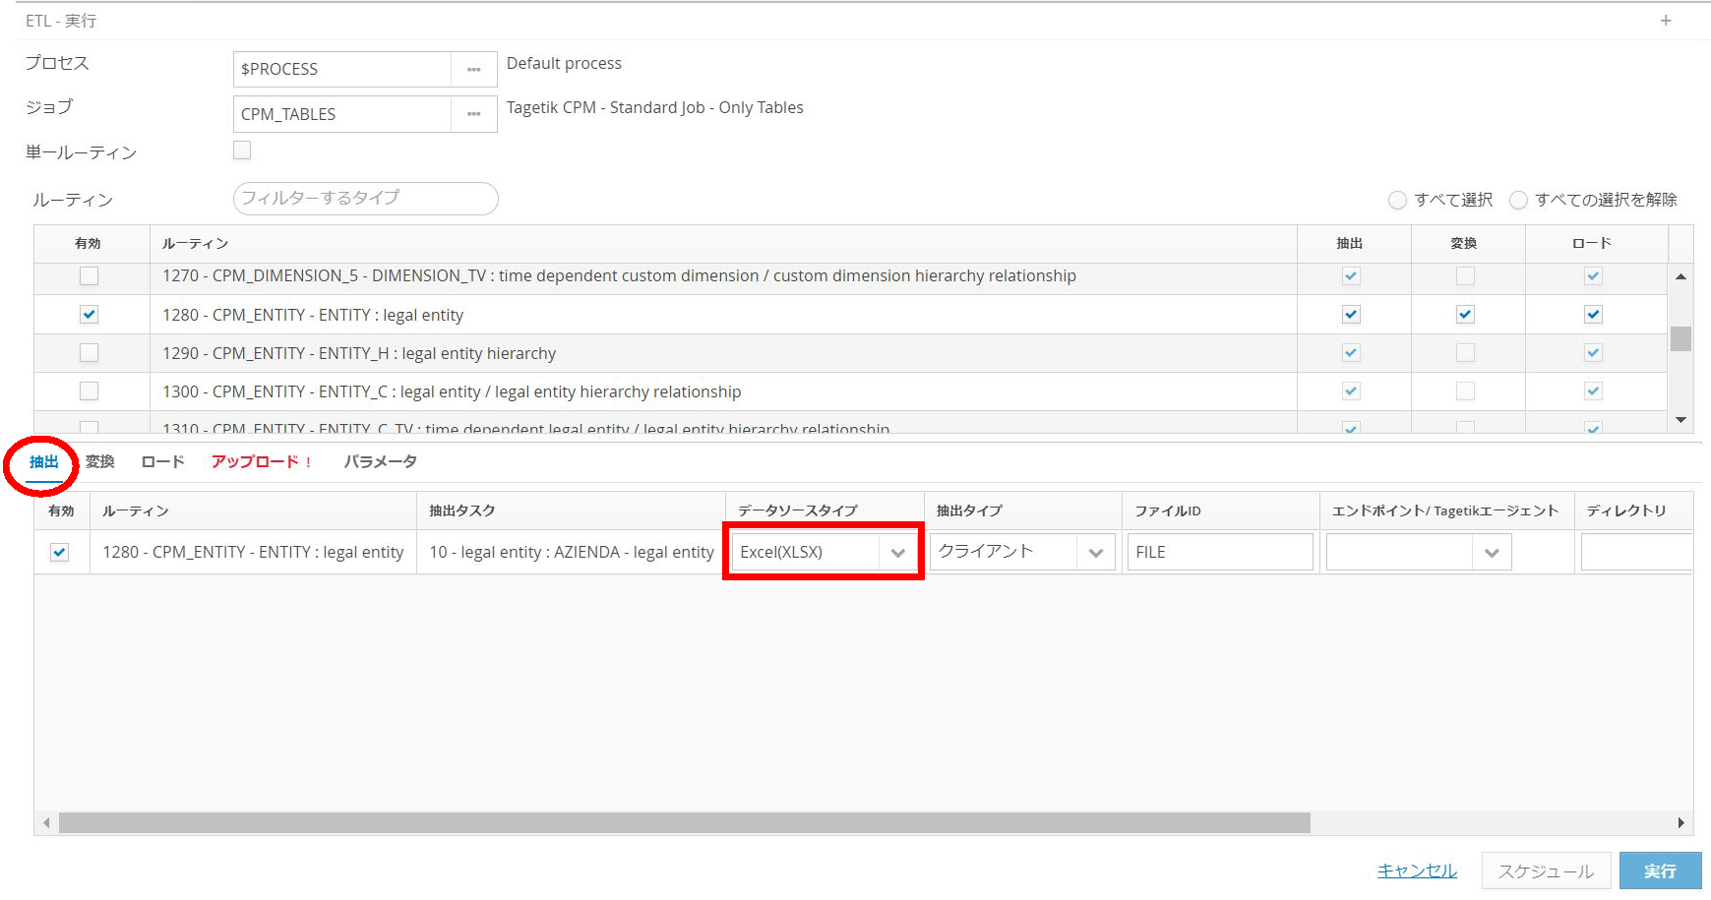Expand the エンドポイント/Tagetikエージェント dropdown

pos(1492,553)
